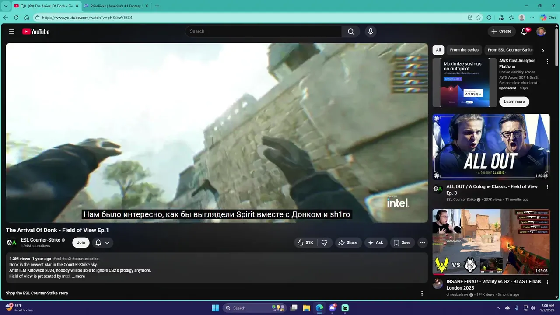Open Copilot Chat in the browser
Image resolution: width=560 pixels, height=315 pixels.
[x=548, y=17]
